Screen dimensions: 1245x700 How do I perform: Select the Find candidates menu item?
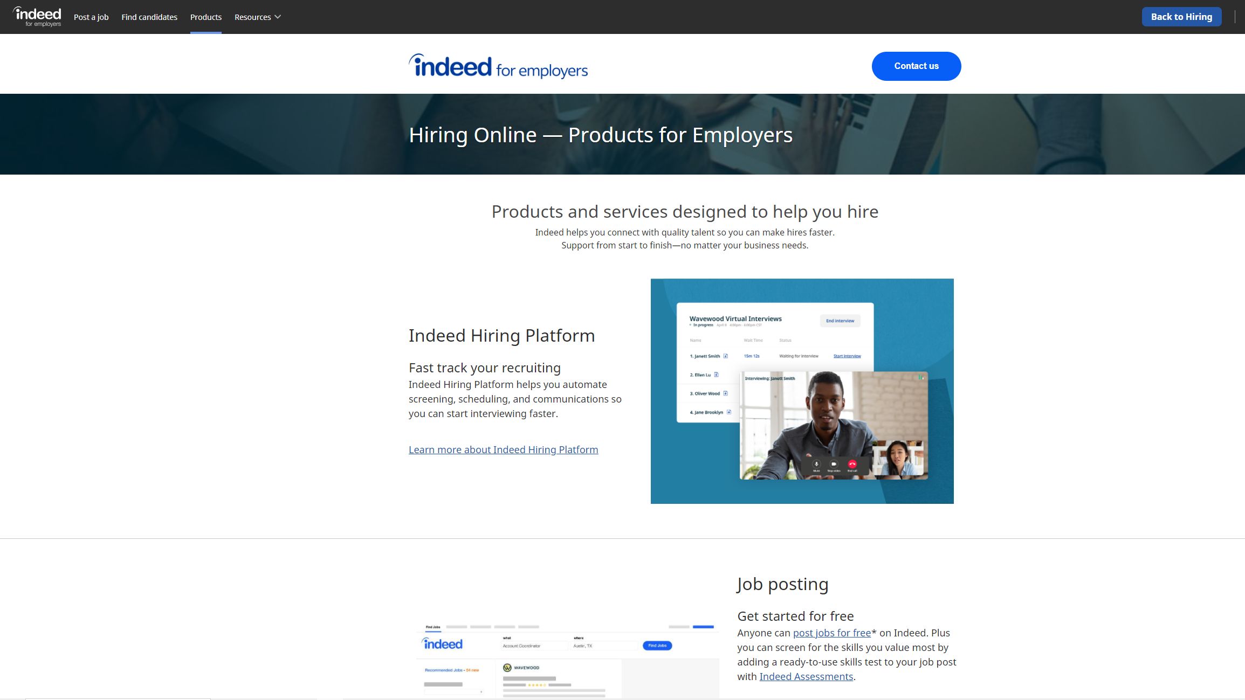click(149, 16)
